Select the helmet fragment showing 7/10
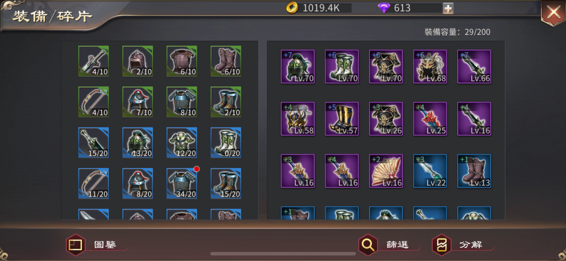Image resolution: width=566 pixels, height=261 pixels. click(x=138, y=102)
